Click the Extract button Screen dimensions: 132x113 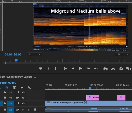113,68
